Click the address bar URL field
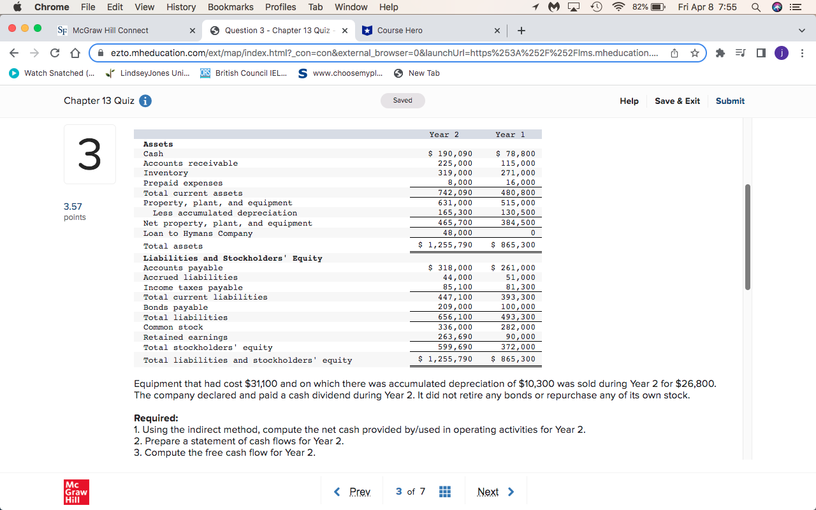The height and width of the screenshot is (510, 816). [382, 54]
